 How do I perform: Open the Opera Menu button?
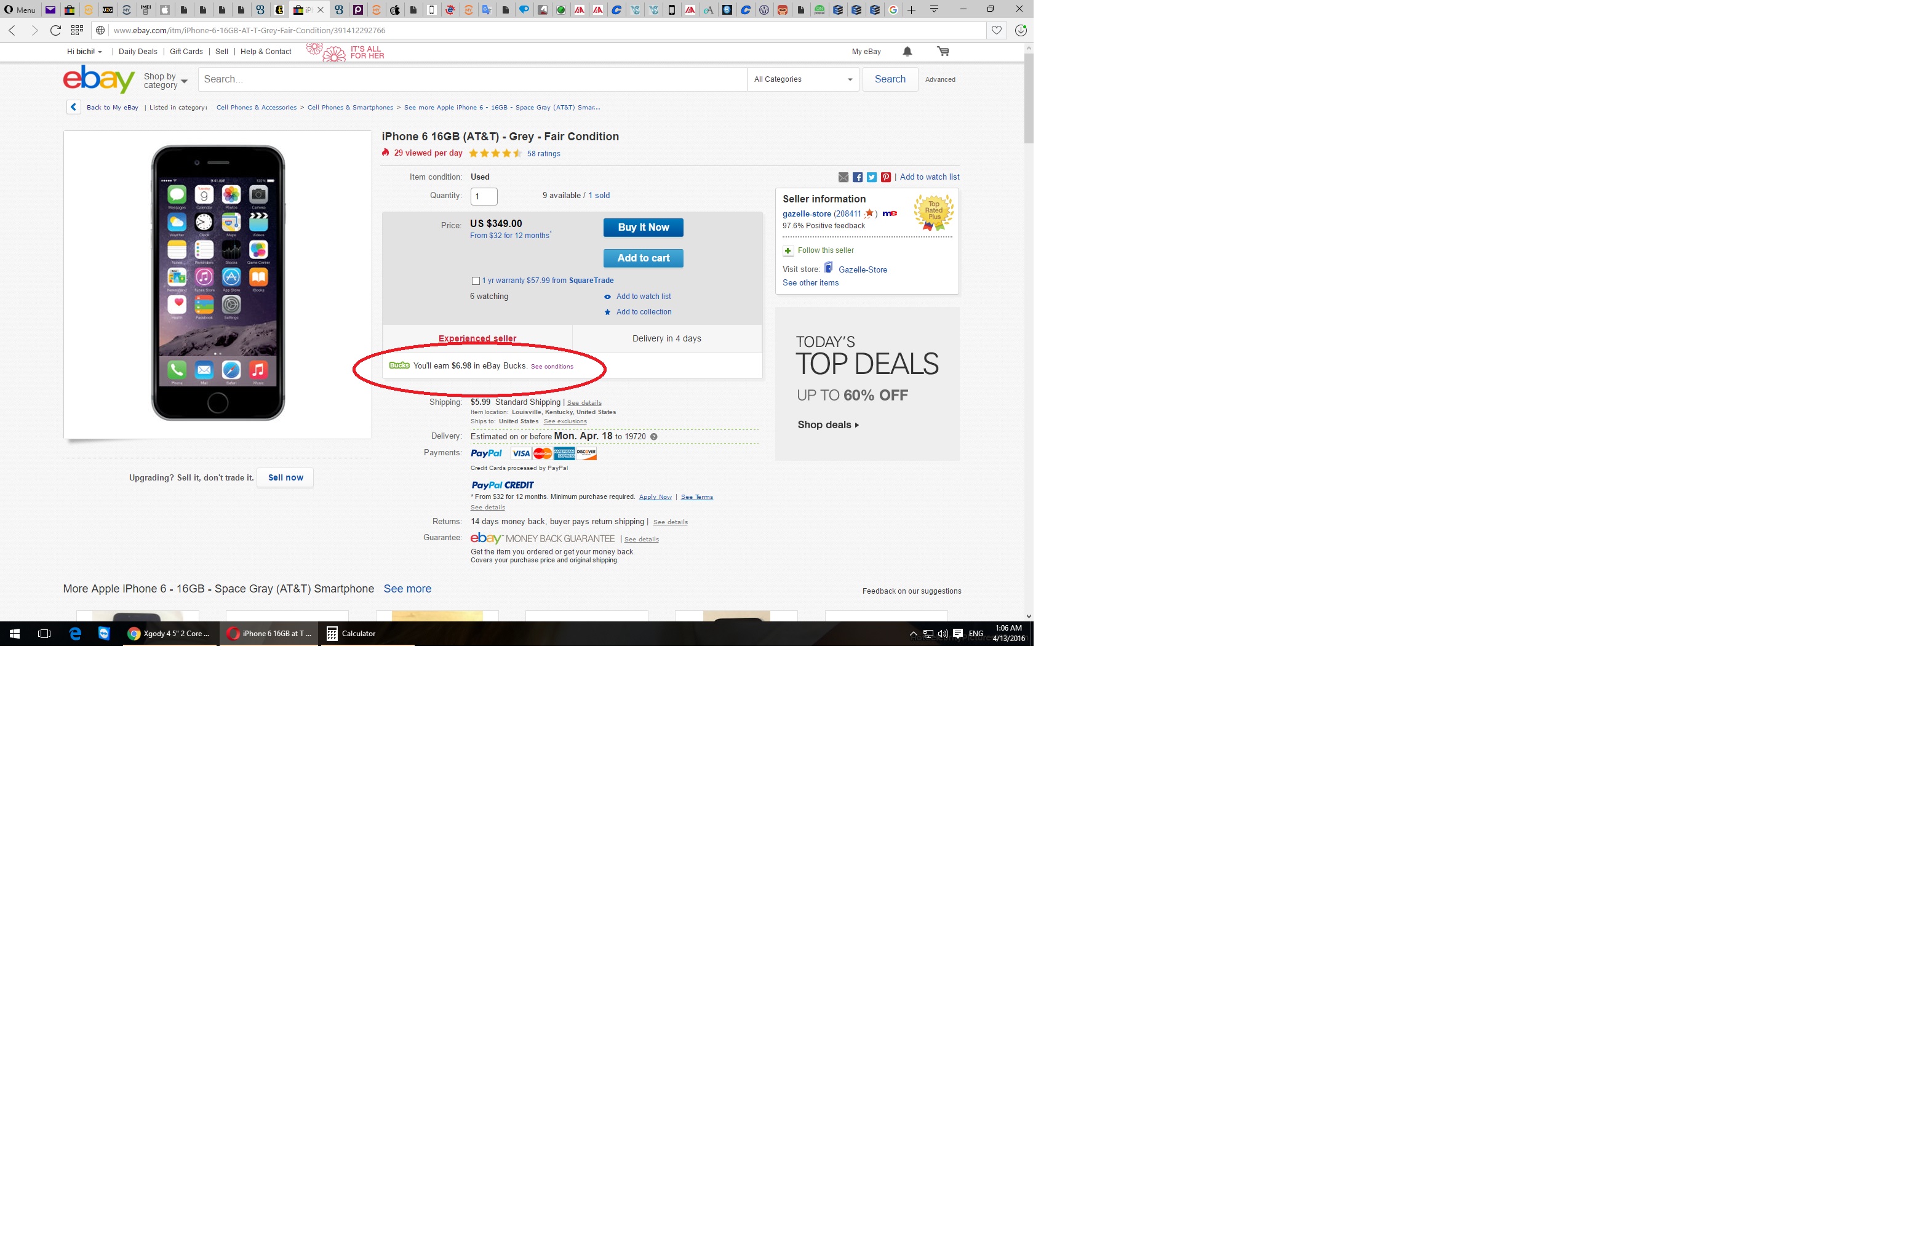[x=20, y=10]
